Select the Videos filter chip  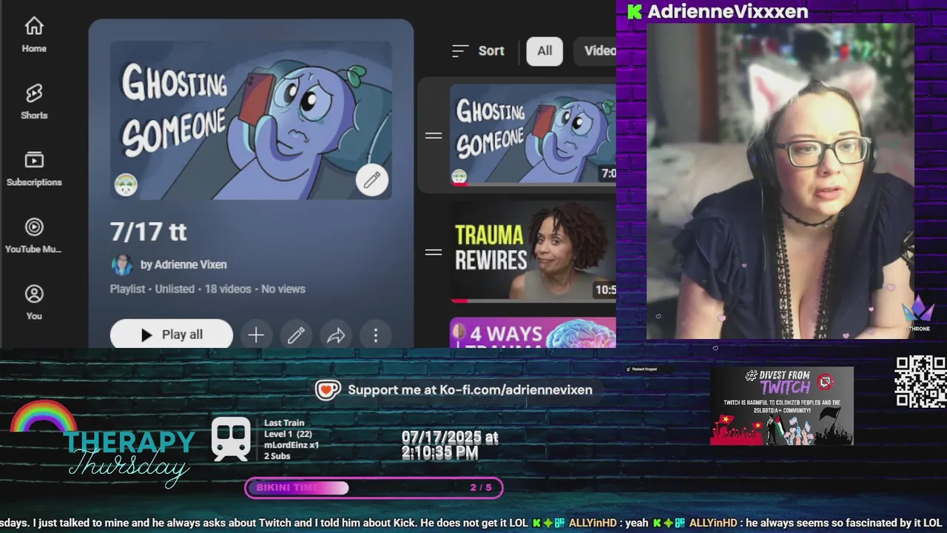tap(595, 51)
